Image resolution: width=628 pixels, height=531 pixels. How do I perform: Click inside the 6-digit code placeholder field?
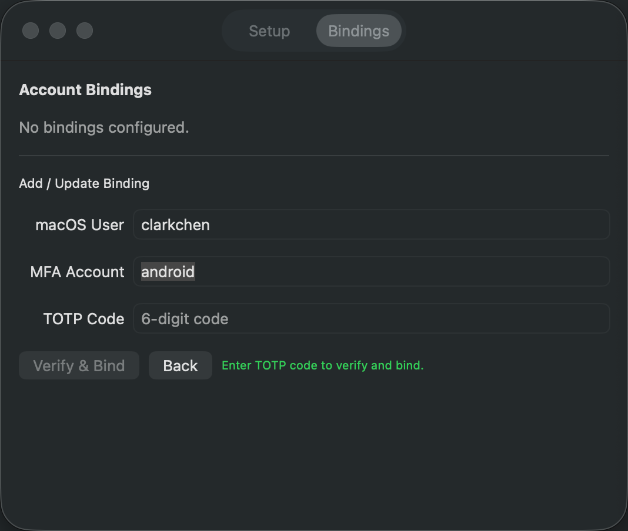click(x=372, y=318)
